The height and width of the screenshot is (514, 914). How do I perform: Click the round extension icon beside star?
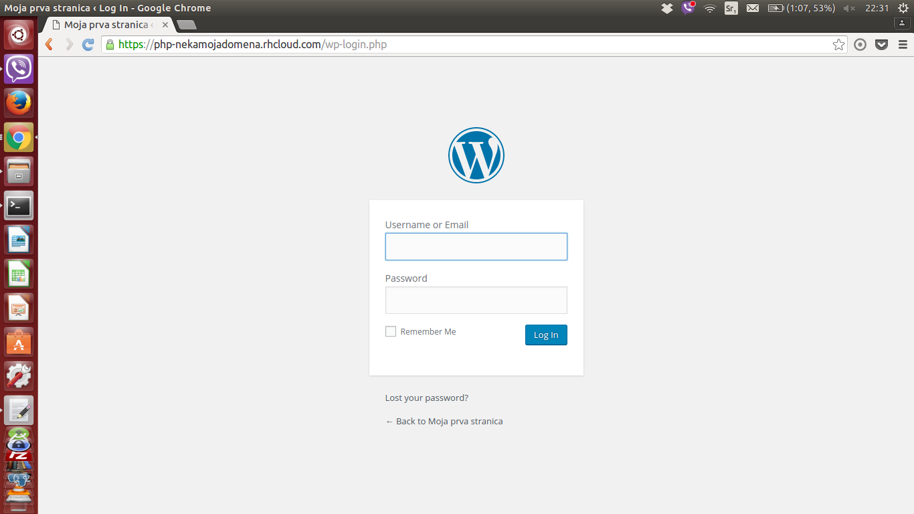[860, 45]
